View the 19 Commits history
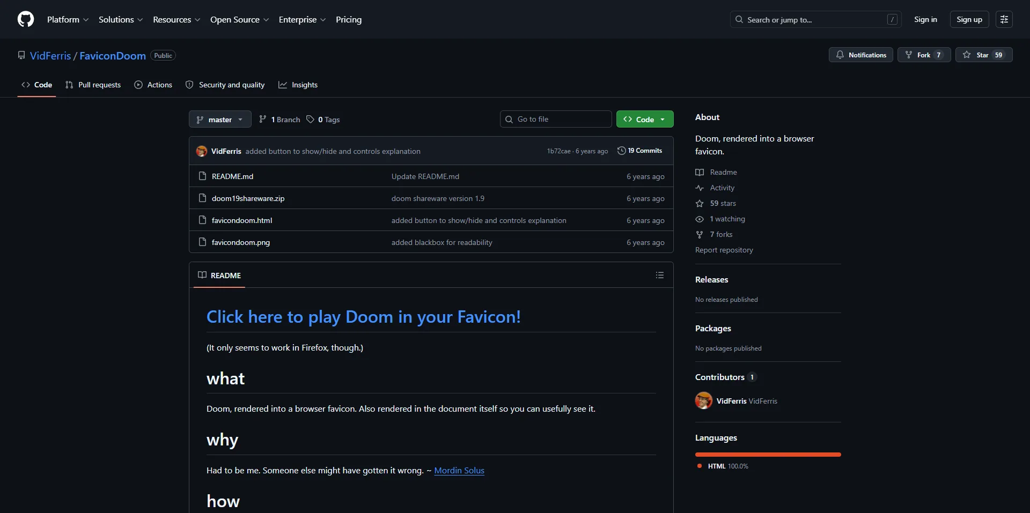The image size is (1030, 513). pos(639,151)
